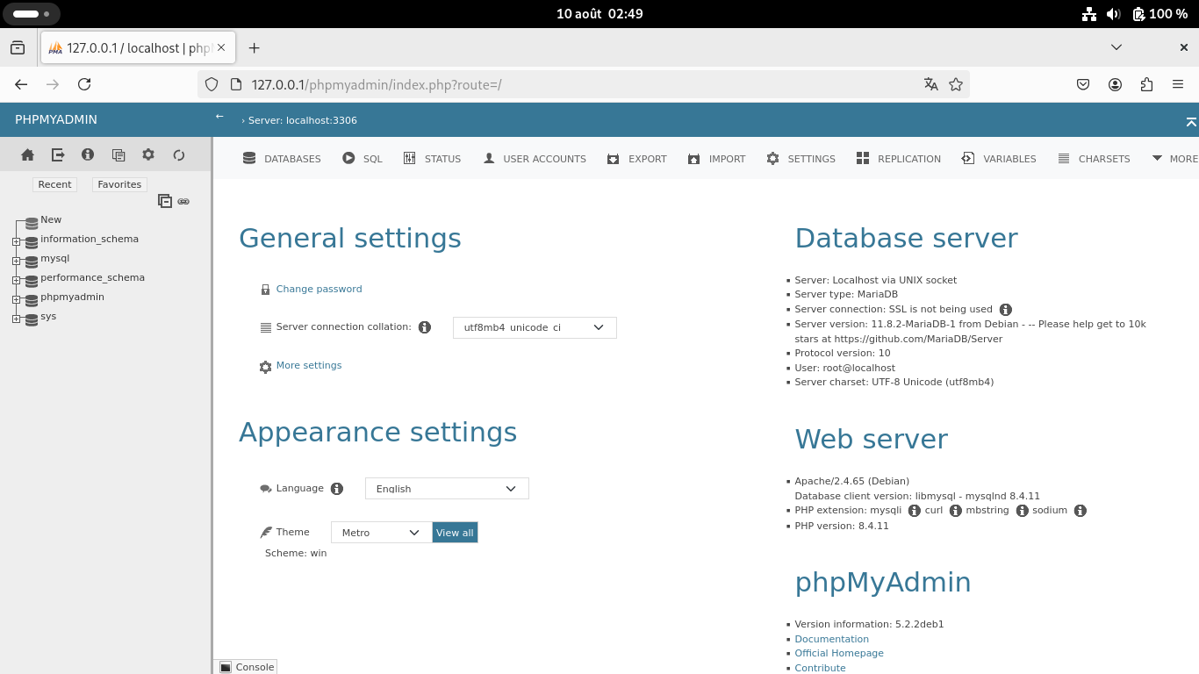Click info icon after curl extension
The image size is (1199, 674).
coord(955,511)
